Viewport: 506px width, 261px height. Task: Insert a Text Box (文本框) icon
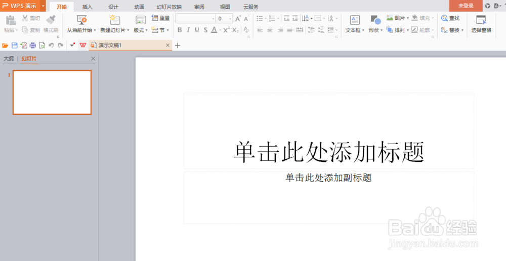coord(355,20)
